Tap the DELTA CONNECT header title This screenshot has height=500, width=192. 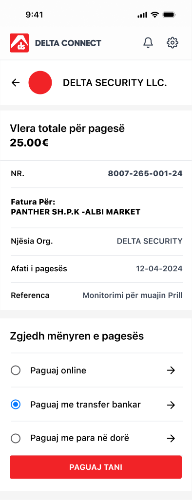pyautogui.click(x=68, y=43)
